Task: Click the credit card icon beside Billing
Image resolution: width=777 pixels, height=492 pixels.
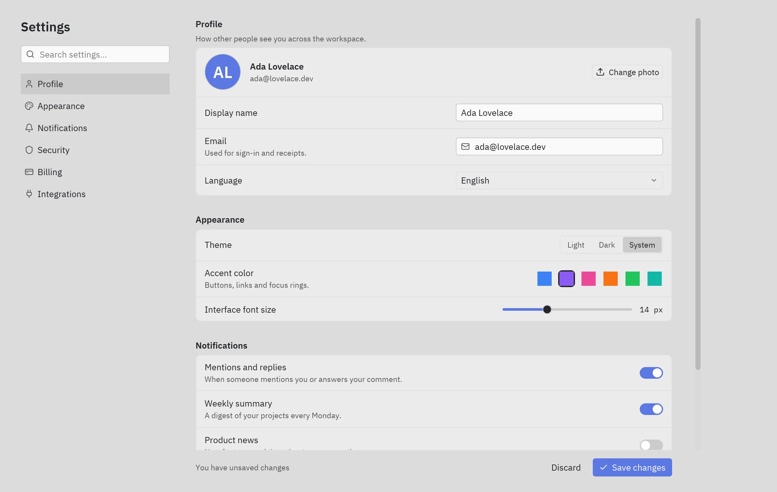Action: pyautogui.click(x=29, y=172)
